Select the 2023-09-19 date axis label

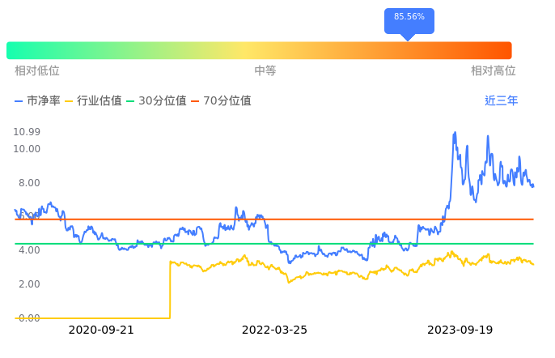[460, 330]
